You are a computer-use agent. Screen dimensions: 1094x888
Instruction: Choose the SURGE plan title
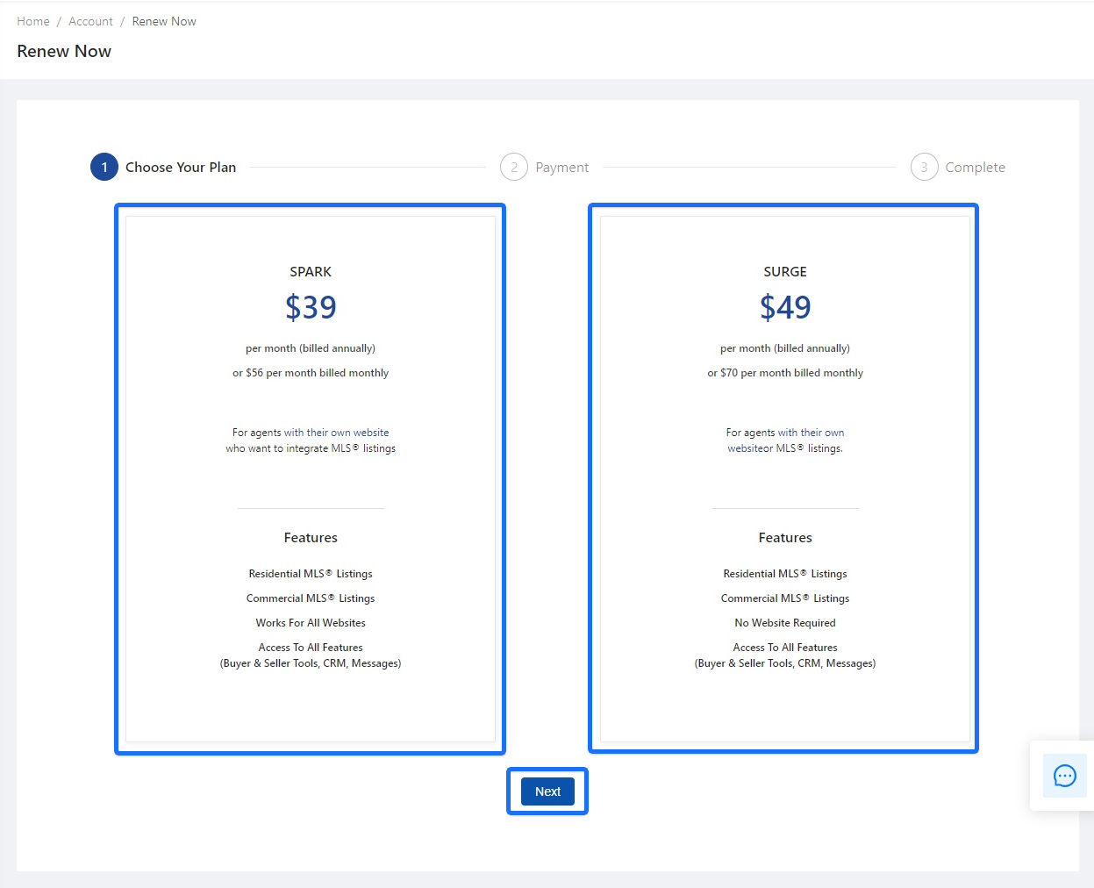[x=785, y=272]
